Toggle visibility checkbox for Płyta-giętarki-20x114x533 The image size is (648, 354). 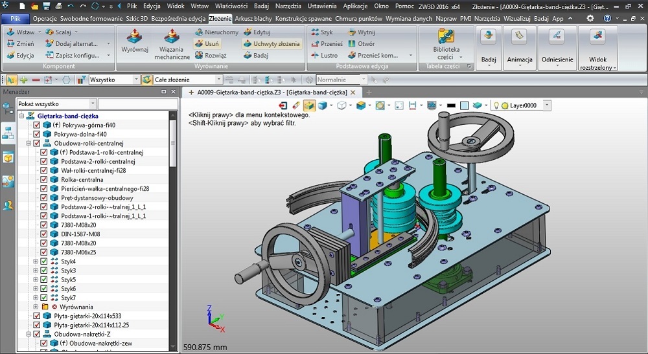36,316
